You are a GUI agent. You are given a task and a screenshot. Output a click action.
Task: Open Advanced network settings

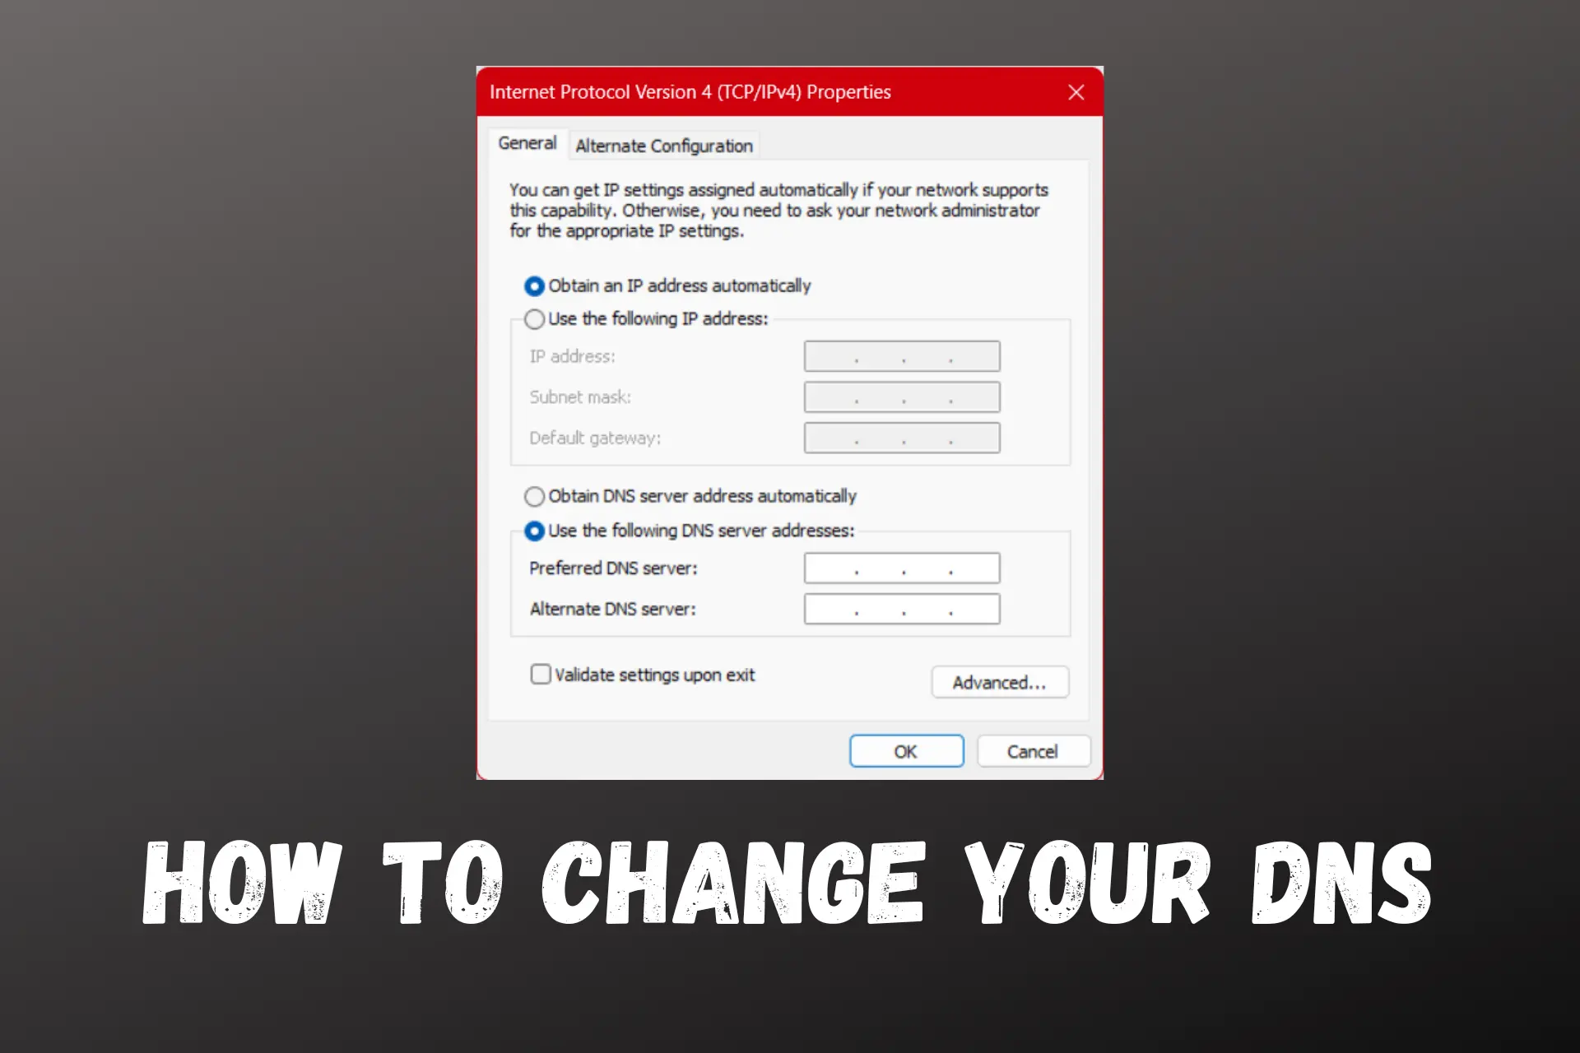point(997,682)
